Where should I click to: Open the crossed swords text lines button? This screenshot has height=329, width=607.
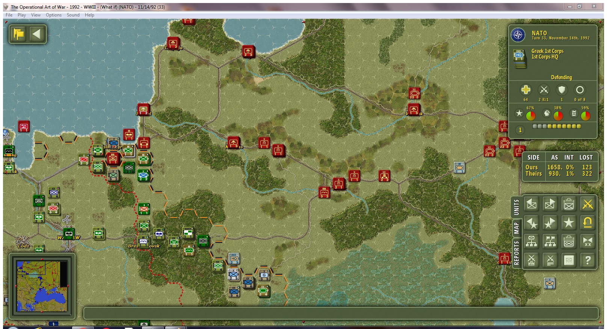[x=550, y=260]
